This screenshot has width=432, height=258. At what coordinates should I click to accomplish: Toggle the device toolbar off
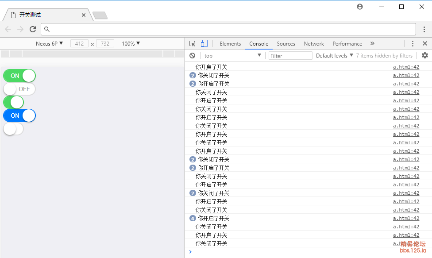click(x=204, y=43)
